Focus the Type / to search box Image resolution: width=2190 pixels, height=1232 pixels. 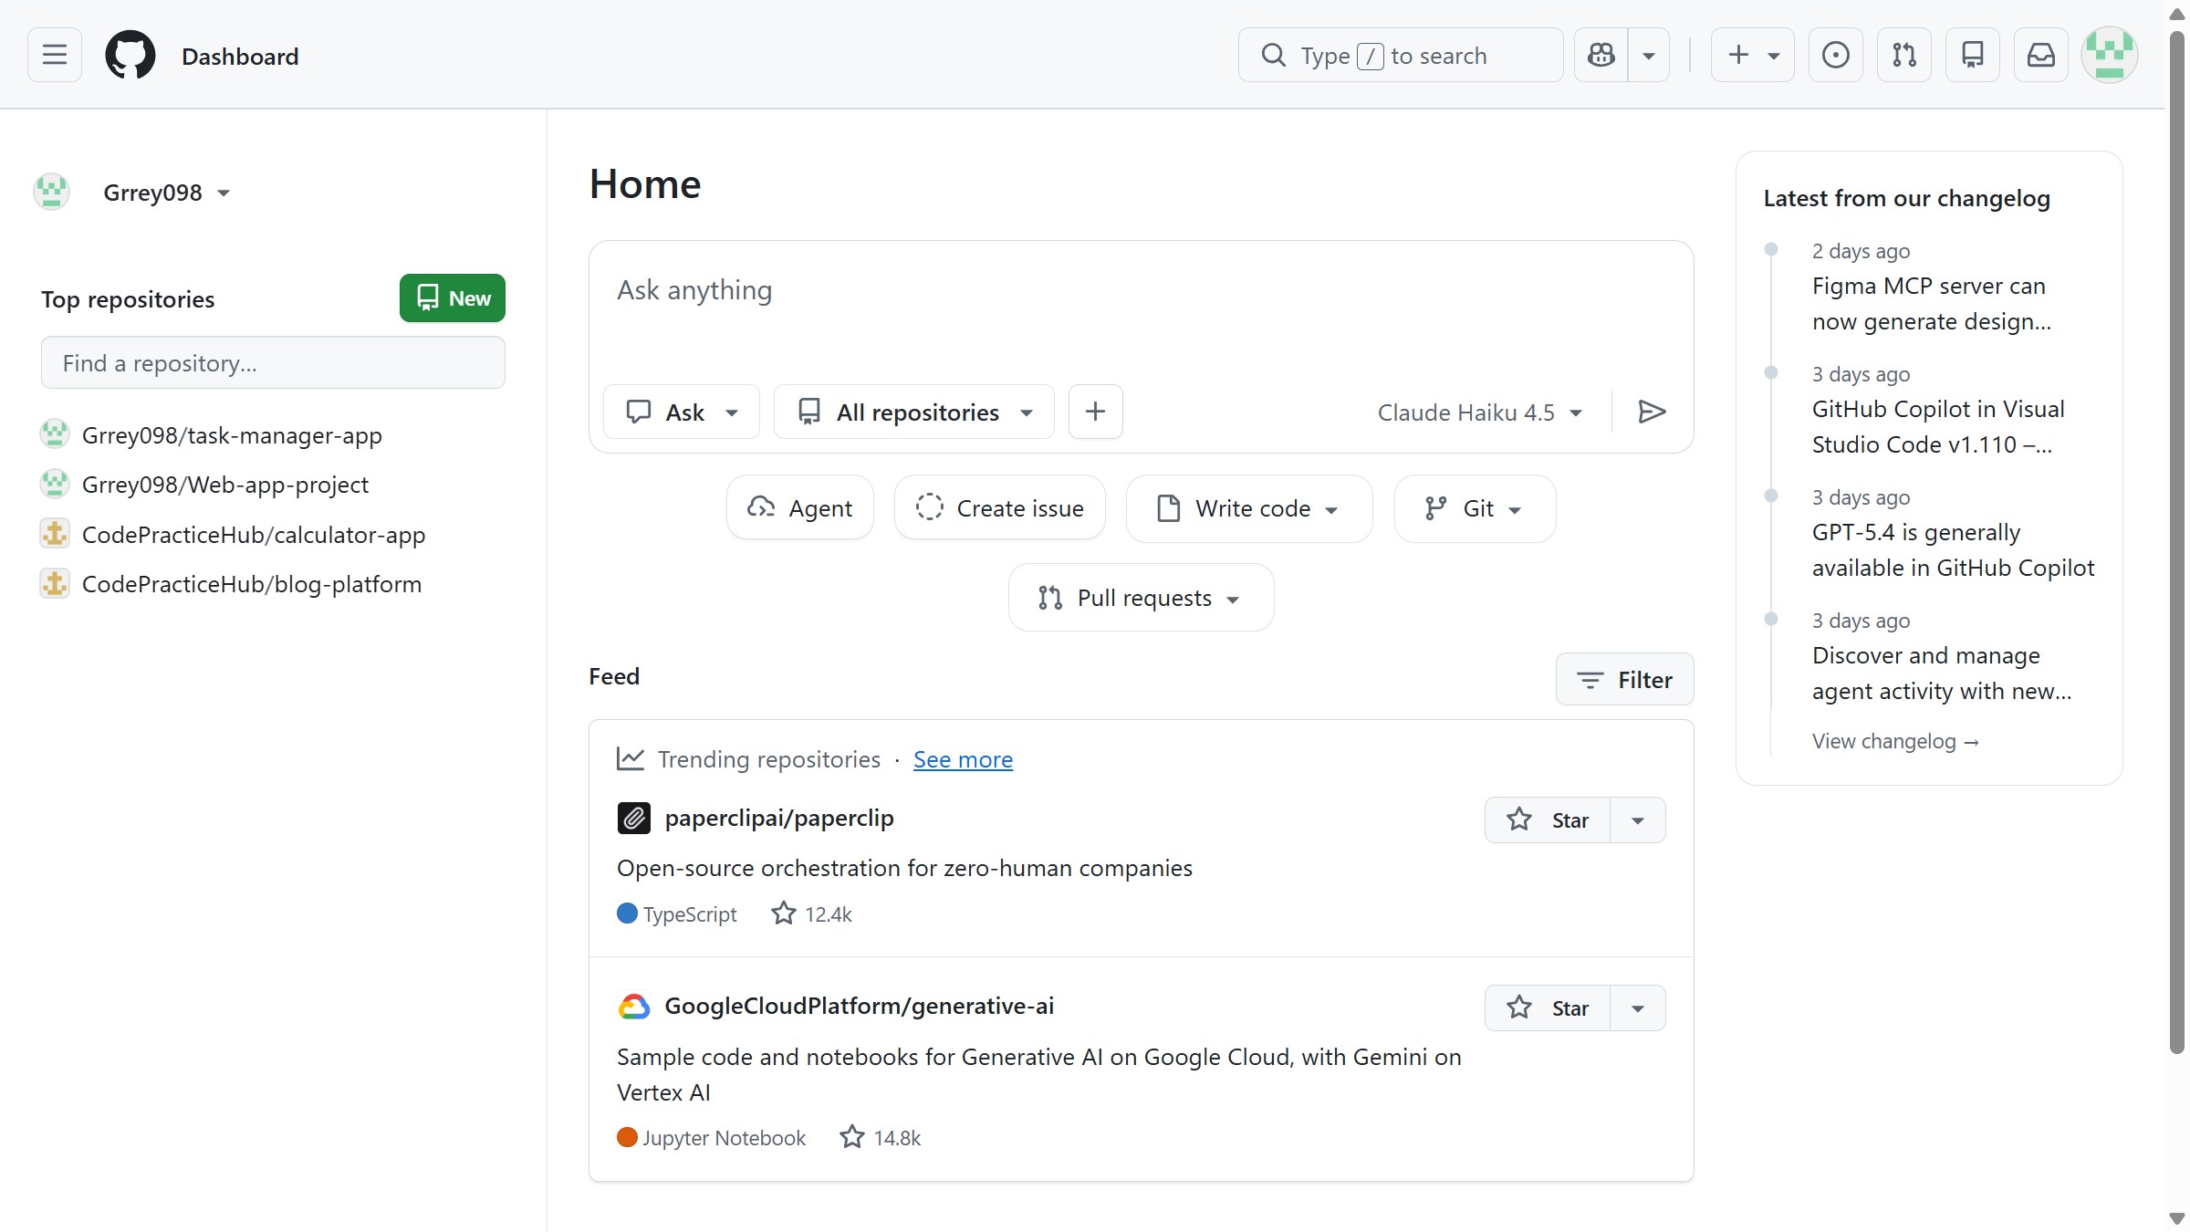(x=1401, y=55)
